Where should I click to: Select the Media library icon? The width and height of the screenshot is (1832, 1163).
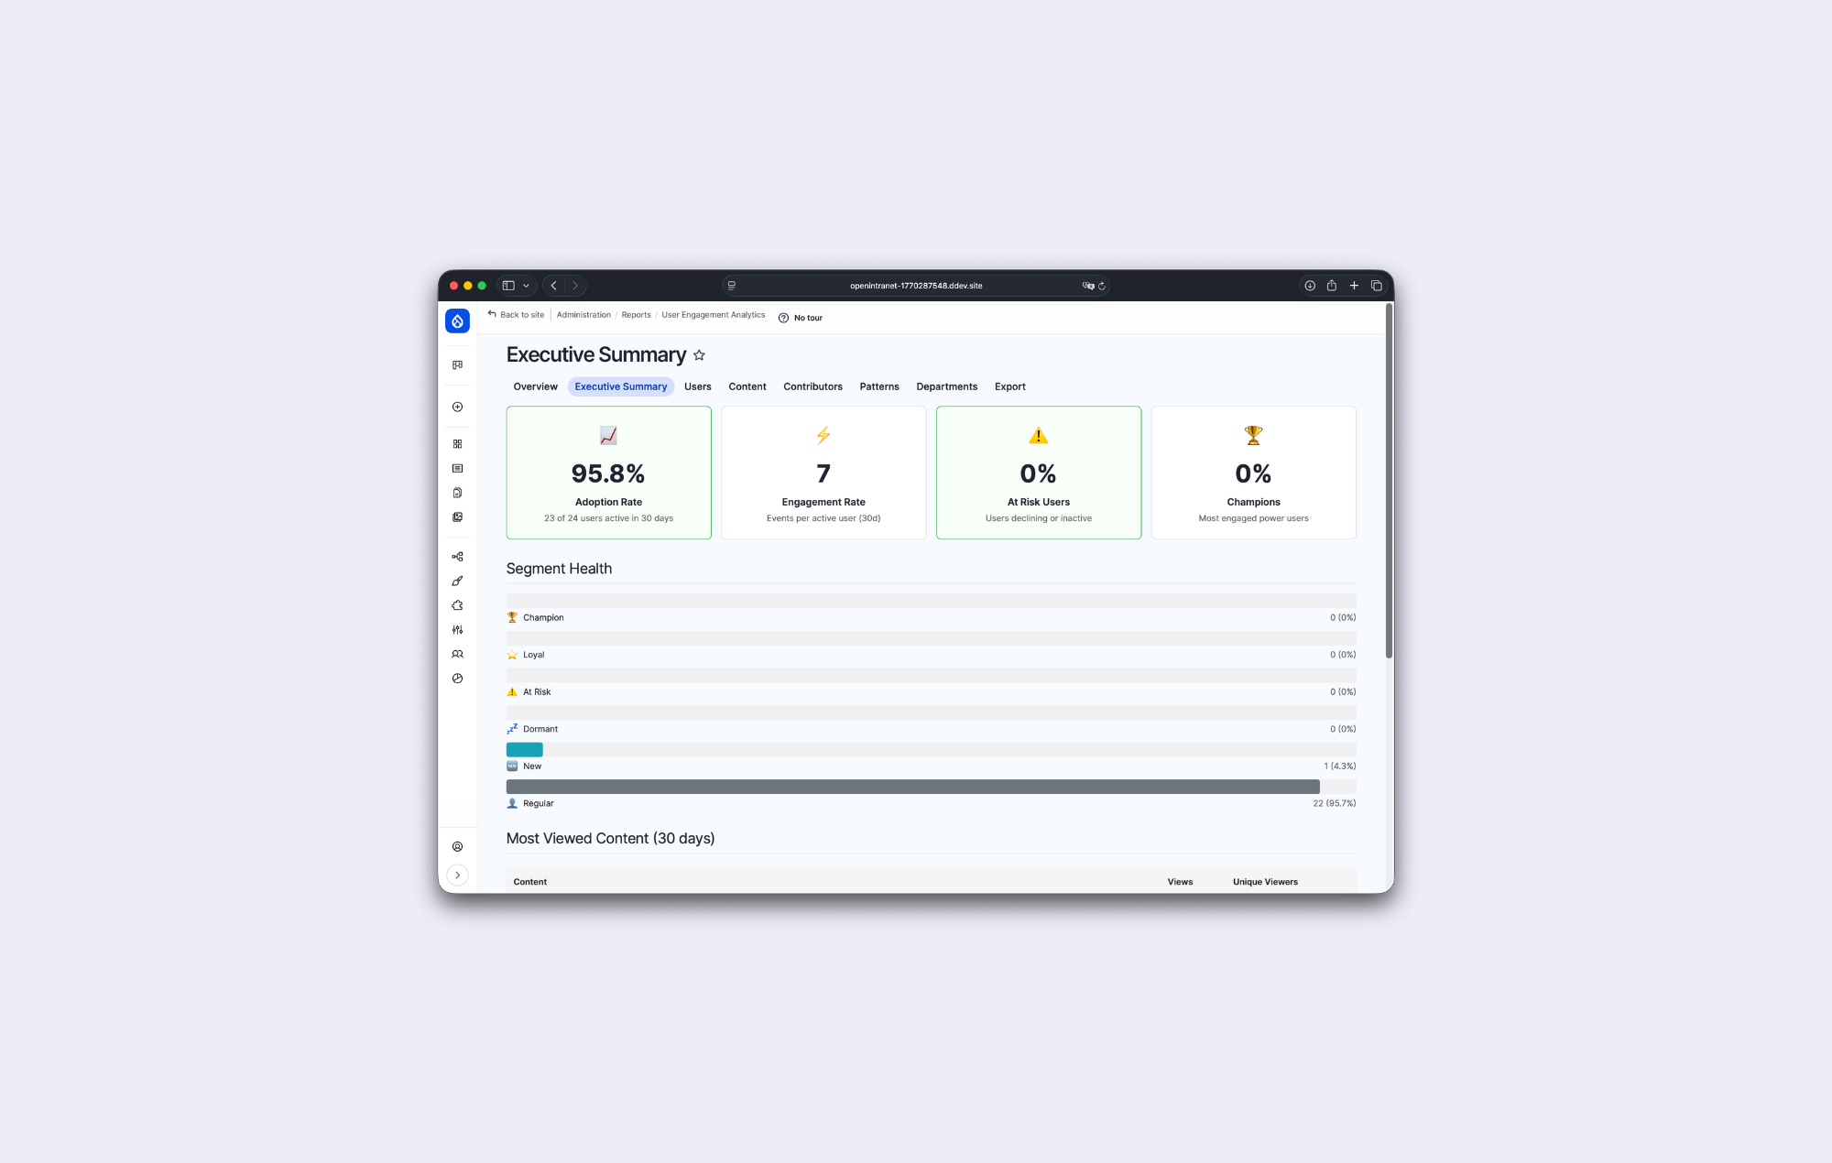tap(457, 516)
